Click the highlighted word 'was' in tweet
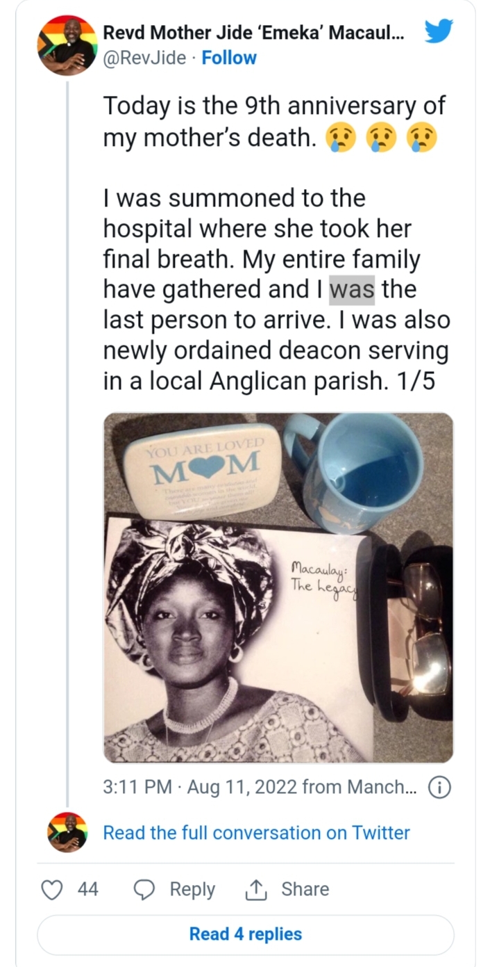 352,289
